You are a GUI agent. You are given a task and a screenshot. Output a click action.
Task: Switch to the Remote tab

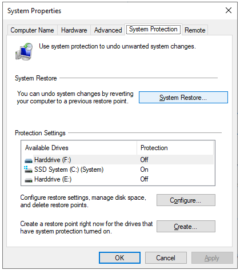[195, 30]
